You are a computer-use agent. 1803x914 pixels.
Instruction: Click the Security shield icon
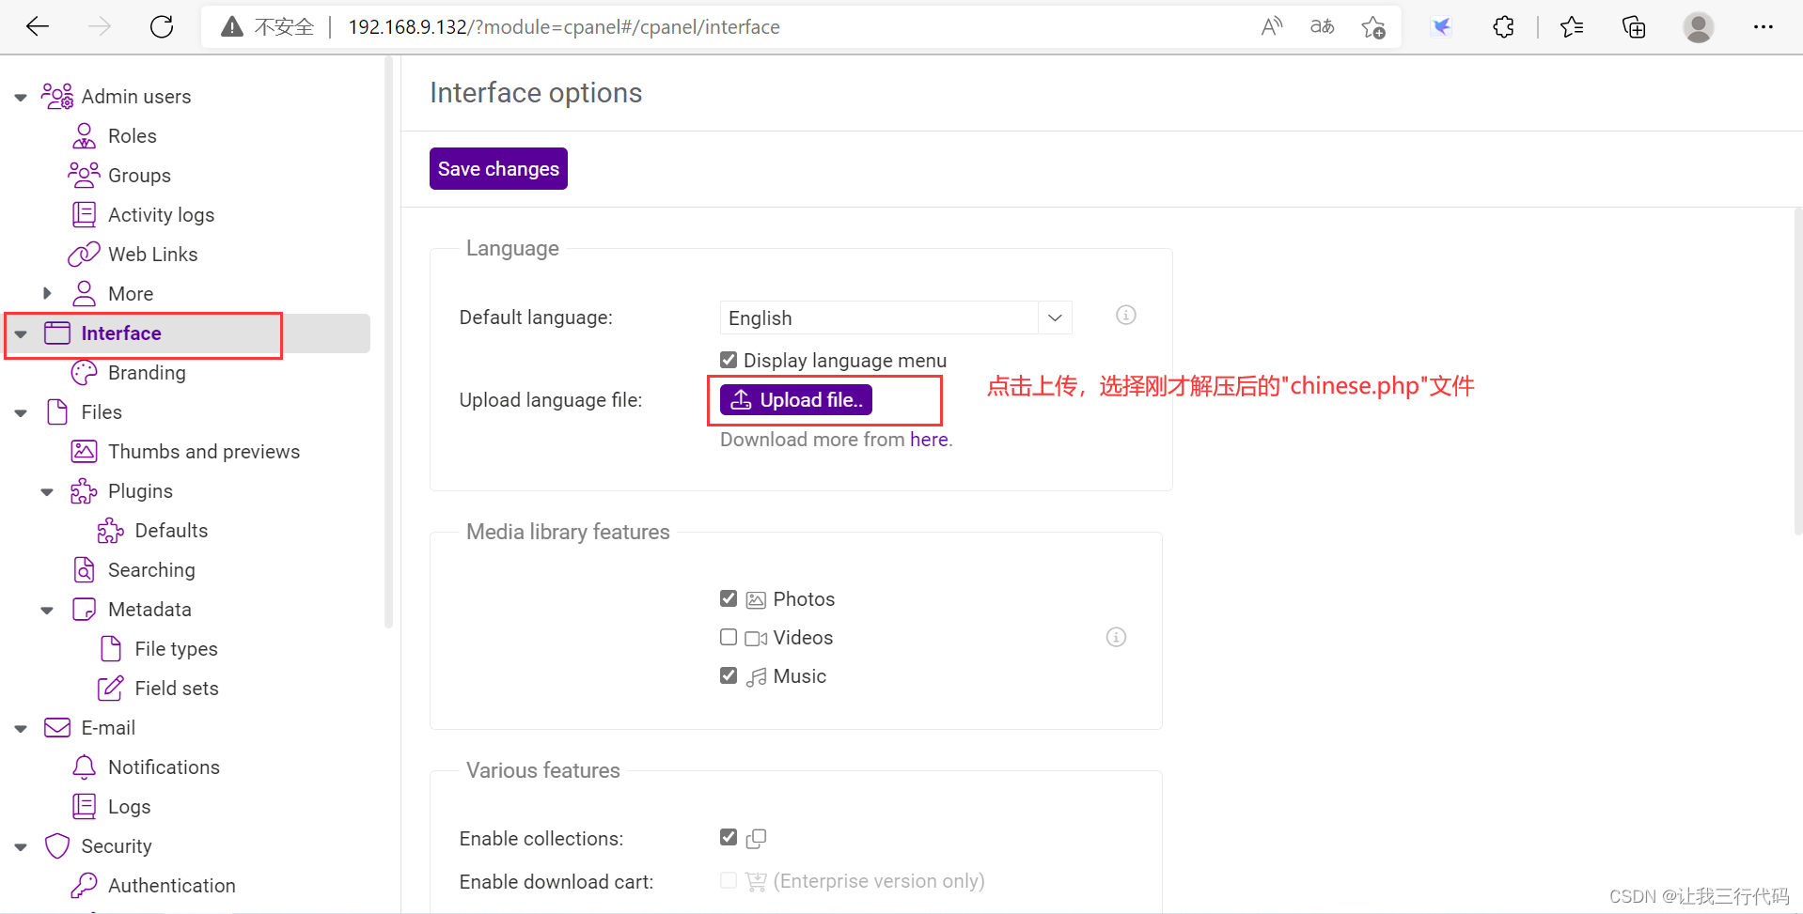(x=57, y=846)
